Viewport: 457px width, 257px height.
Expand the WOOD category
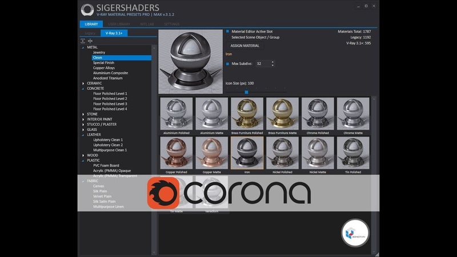[83, 155]
